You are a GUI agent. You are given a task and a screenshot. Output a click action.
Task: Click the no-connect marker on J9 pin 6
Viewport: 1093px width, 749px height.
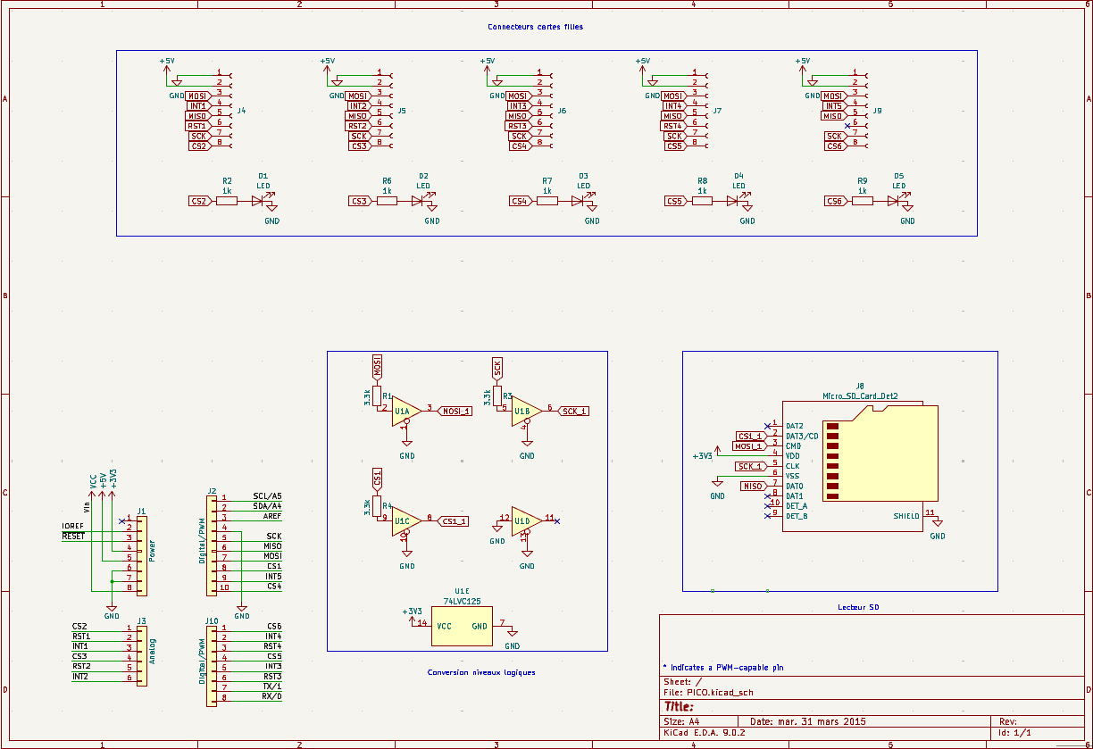(847, 126)
